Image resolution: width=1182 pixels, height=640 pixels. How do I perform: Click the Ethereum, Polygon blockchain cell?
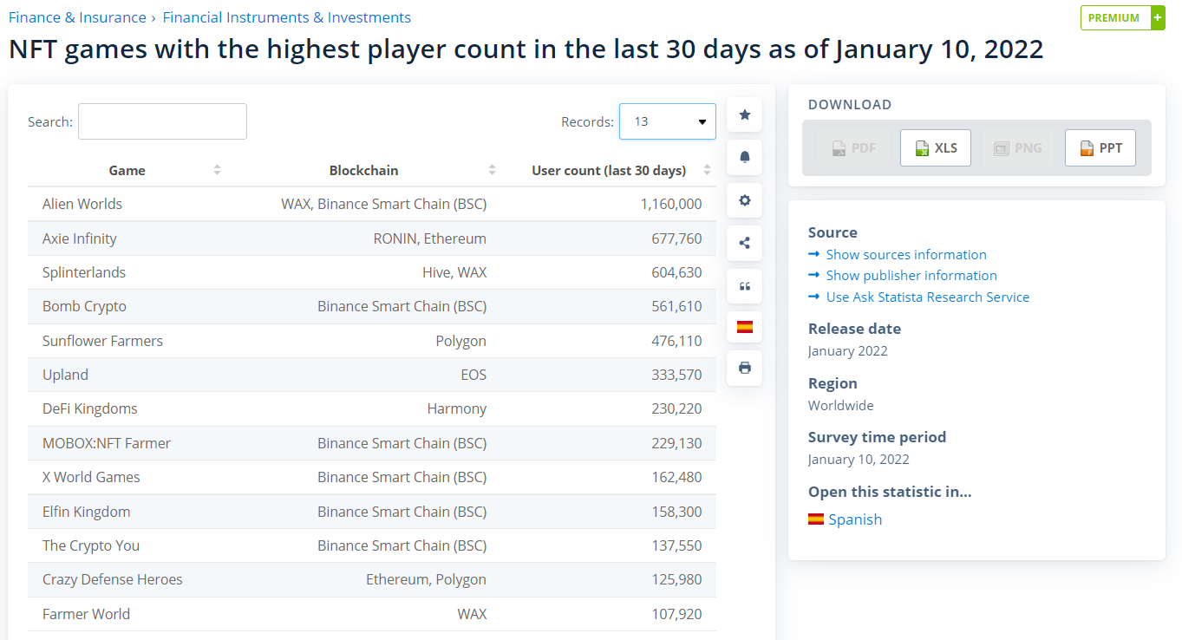[426, 579]
